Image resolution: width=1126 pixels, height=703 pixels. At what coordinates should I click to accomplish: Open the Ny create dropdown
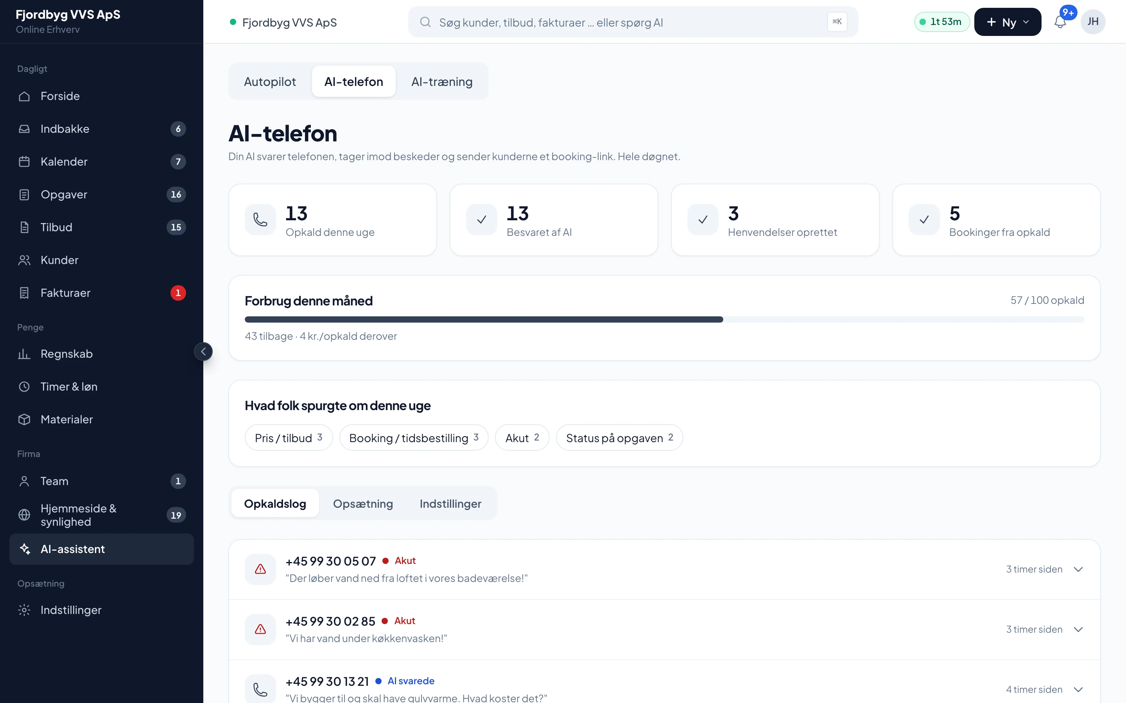(x=1008, y=22)
